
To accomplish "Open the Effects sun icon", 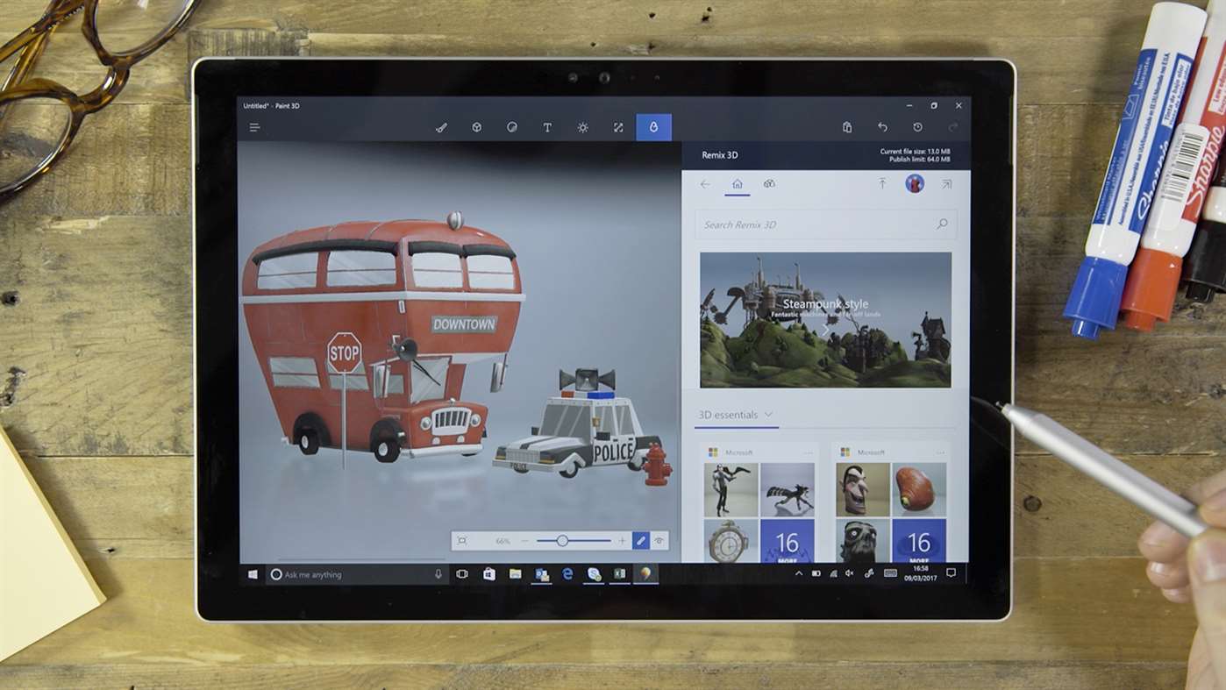I will [x=582, y=127].
